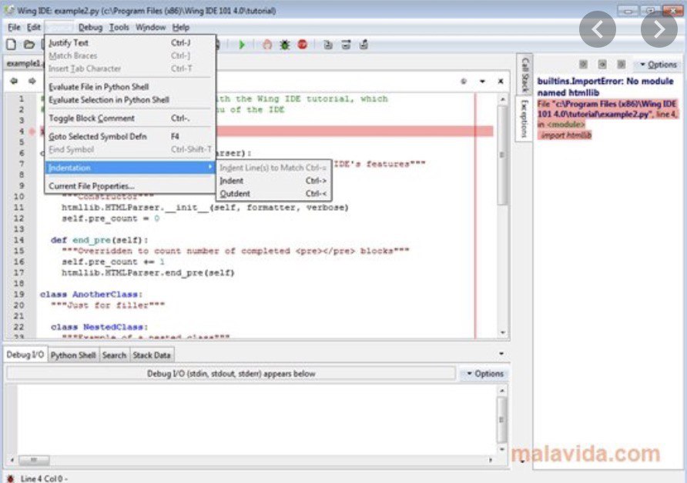Click third gray icon left of Options
The image size is (687, 483).
pos(622,65)
